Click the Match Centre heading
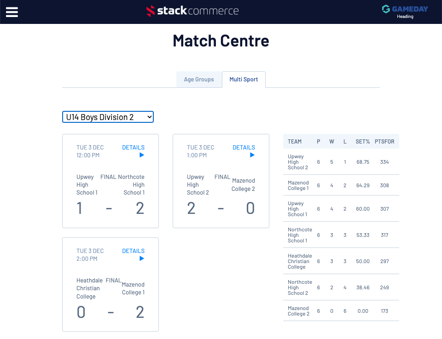442x339 pixels. pos(221,41)
